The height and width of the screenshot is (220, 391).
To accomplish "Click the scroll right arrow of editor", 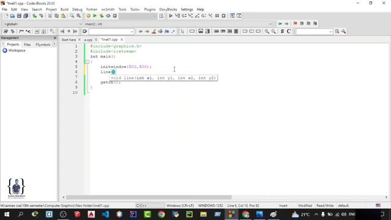I will 386,197.
